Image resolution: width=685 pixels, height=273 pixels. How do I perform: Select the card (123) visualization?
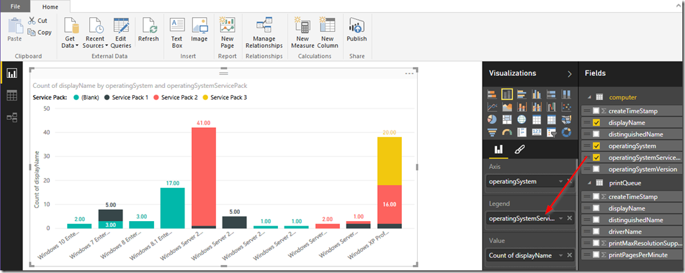pos(536,131)
